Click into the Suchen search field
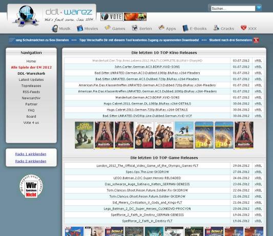 click(233, 8)
